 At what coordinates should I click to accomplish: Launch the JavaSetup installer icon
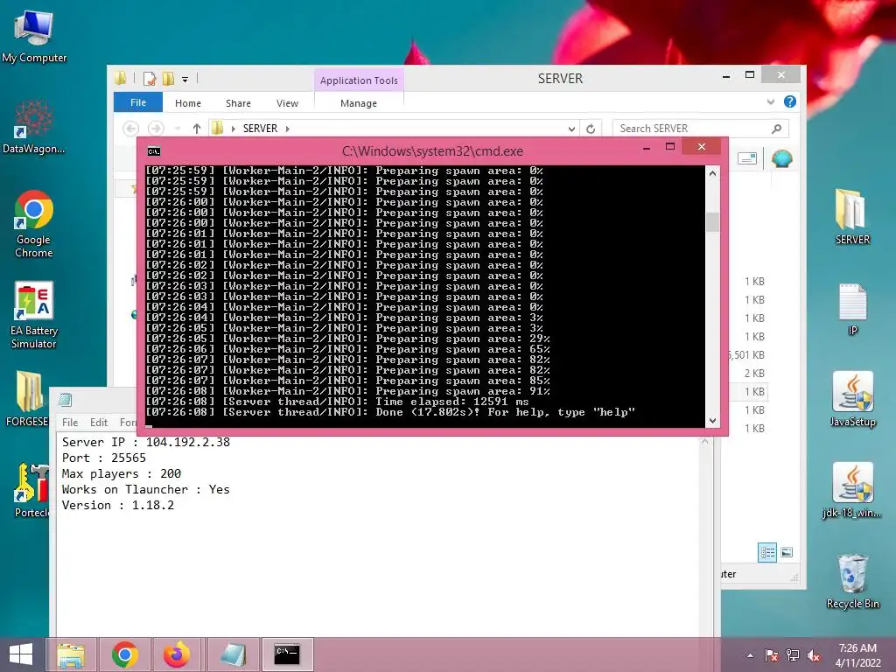click(x=852, y=399)
